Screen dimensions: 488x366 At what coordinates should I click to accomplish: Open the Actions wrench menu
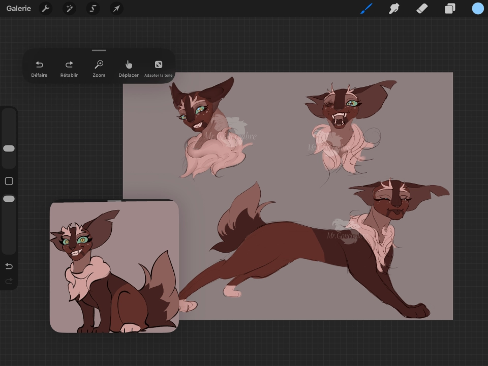coord(46,9)
